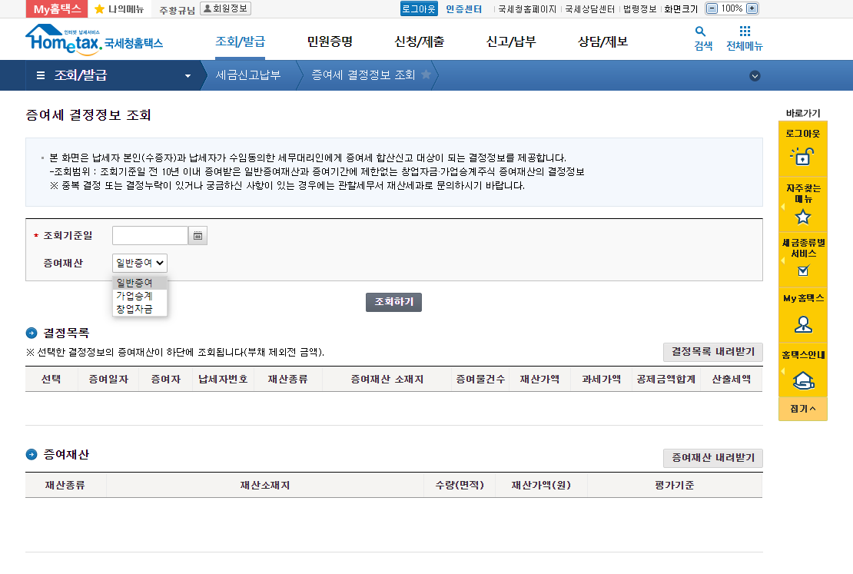The width and height of the screenshot is (853, 574).
Task: Click the 증여재산 소재지 column header
Action: 387,380
